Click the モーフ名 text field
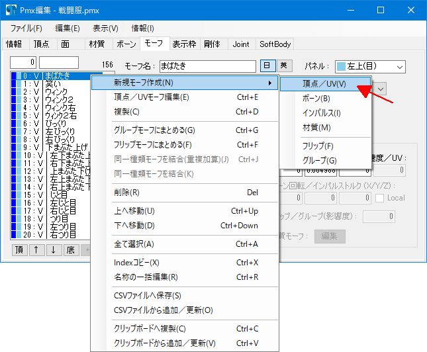Screen dimensions: 427x352 click(x=207, y=66)
